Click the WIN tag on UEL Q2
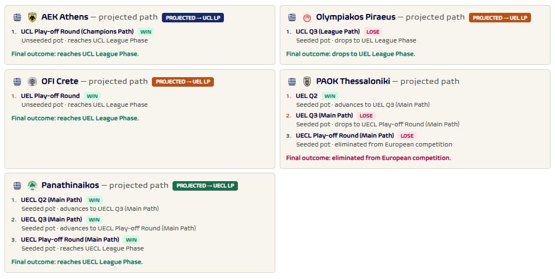 330,96
